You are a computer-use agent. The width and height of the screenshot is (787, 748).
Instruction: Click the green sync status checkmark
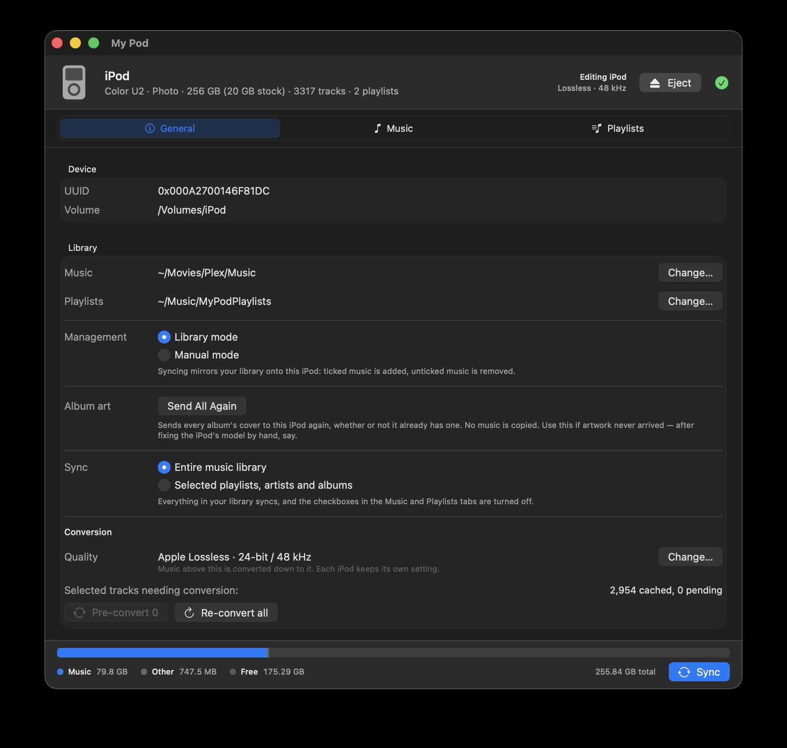click(x=721, y=83)
